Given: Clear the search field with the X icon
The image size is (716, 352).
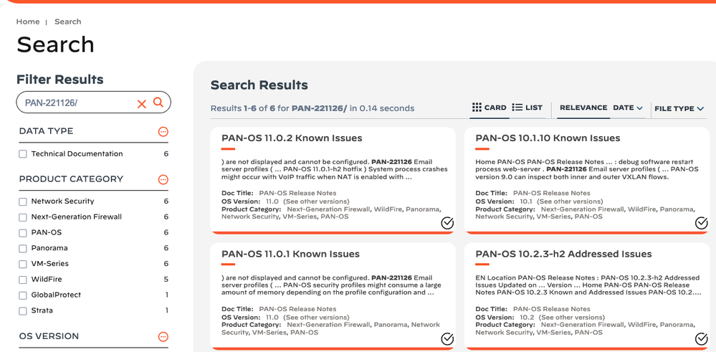Looking at the screenshot, I should 142,104.
